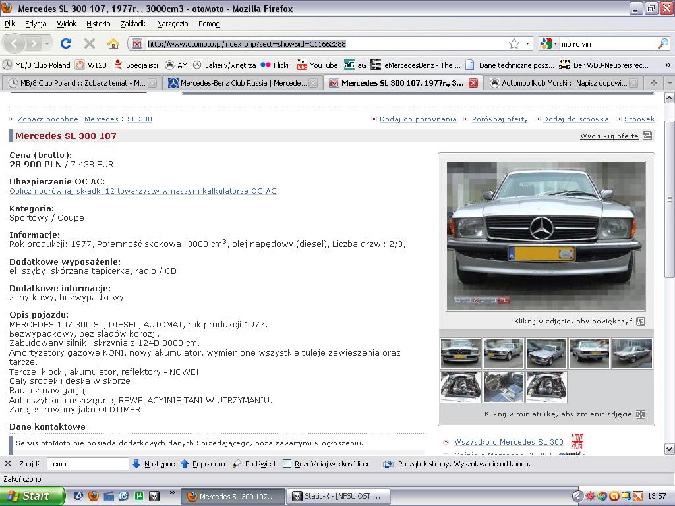Click the search magnifier icon in search box
This screenshot has width=675, height=506.
(662, 44)
